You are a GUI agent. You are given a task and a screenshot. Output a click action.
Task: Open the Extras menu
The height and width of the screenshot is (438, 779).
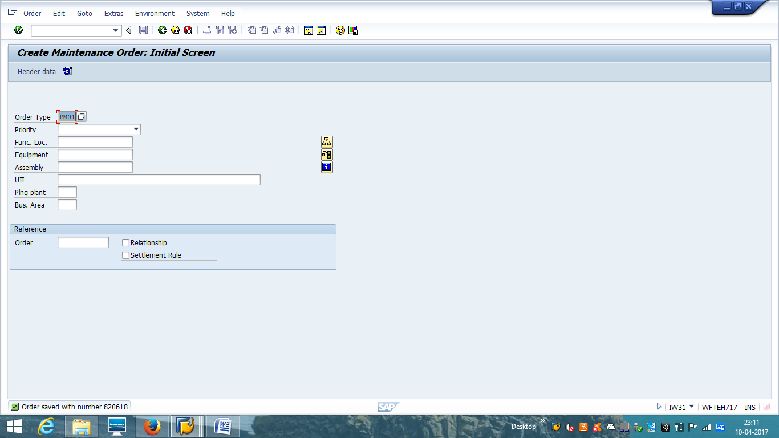click(x=114, y=13)
